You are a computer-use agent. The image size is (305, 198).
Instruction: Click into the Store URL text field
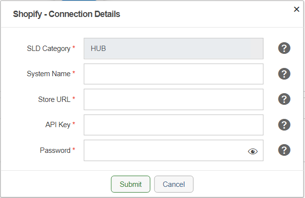click(x=173, y=99)
